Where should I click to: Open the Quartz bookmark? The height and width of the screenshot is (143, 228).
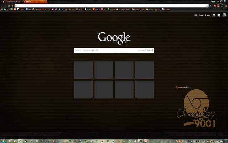(x=88, y=9)
